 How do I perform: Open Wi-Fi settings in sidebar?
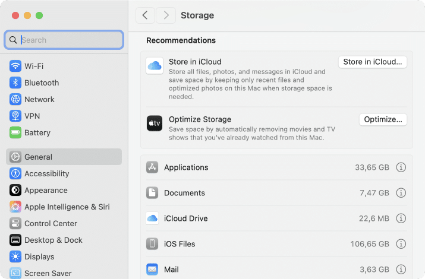click(64, 66)
